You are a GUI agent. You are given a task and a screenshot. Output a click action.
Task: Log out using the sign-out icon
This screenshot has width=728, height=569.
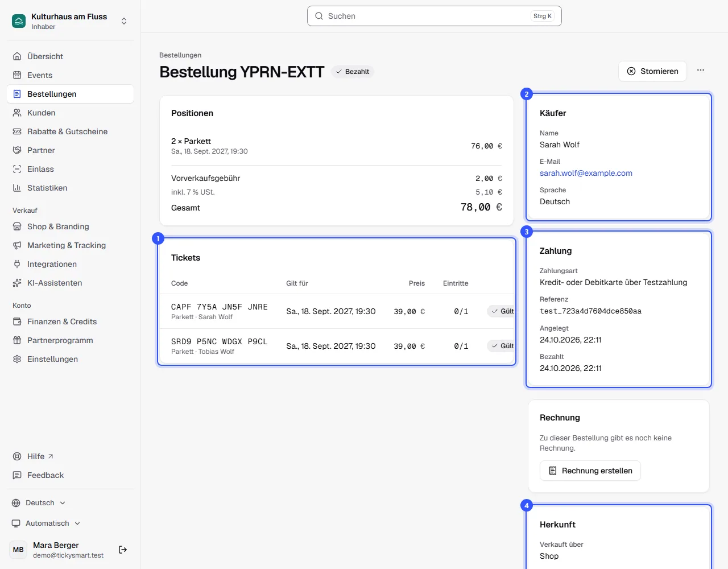point(123,550)
